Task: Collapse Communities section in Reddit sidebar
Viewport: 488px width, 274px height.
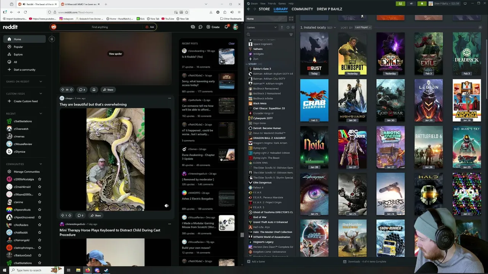Action: 41,164
